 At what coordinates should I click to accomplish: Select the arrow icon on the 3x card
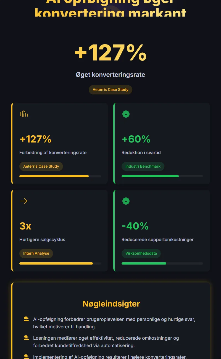24,201
